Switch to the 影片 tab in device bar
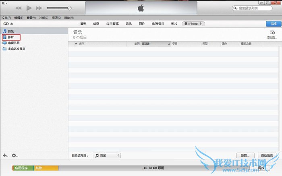The height and width of the screenshot is (176, 282). (141, 24)
